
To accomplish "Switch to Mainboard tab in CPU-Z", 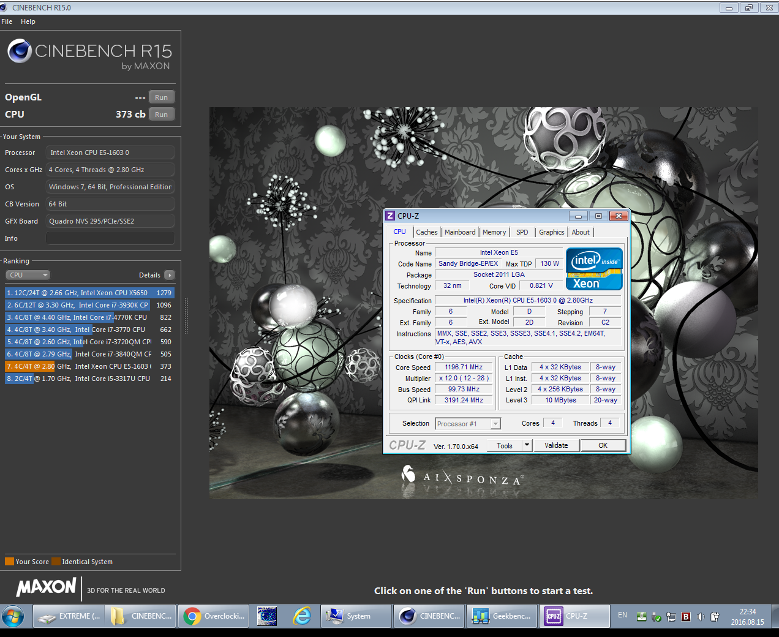I will click(x=460, y=232).
